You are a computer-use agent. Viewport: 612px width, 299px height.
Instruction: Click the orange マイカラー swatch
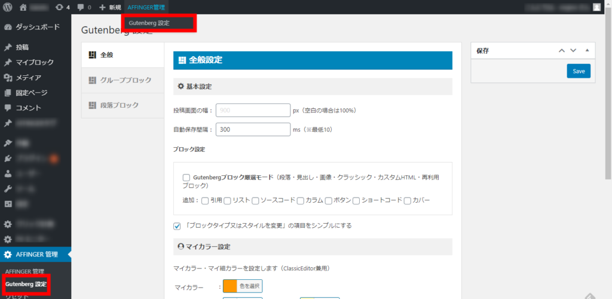229,286
